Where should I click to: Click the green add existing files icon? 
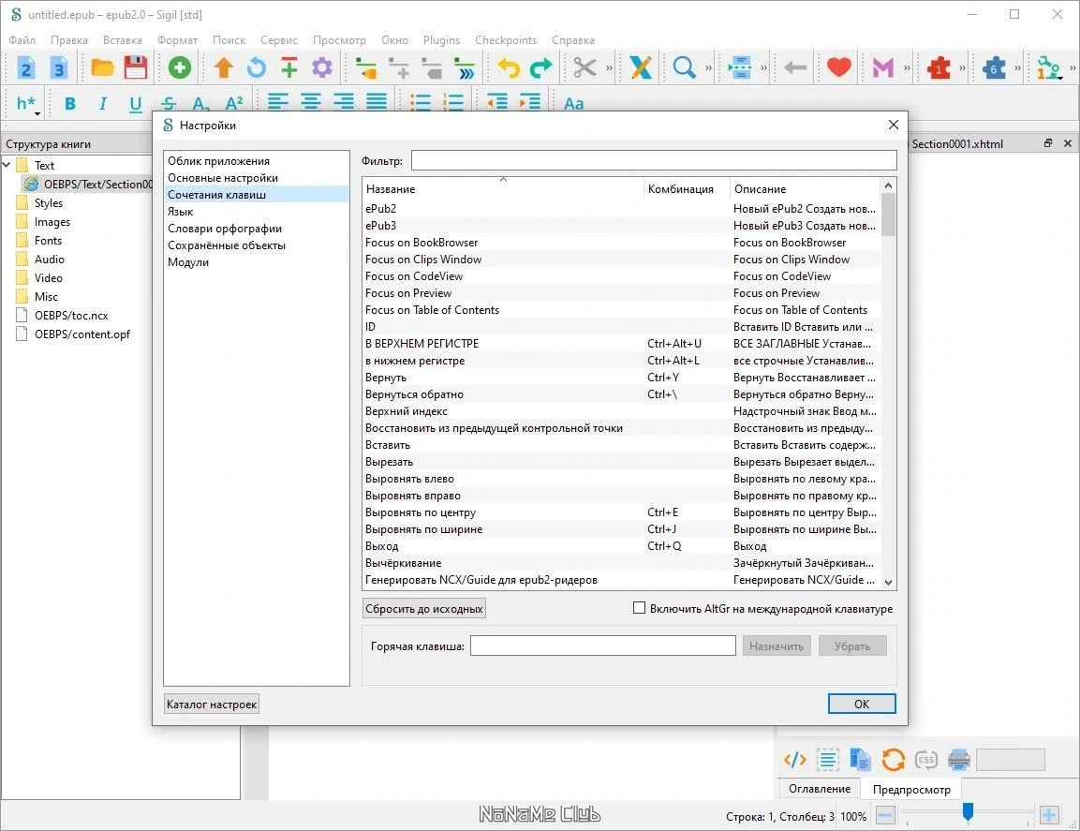click(x=180, y=67)
